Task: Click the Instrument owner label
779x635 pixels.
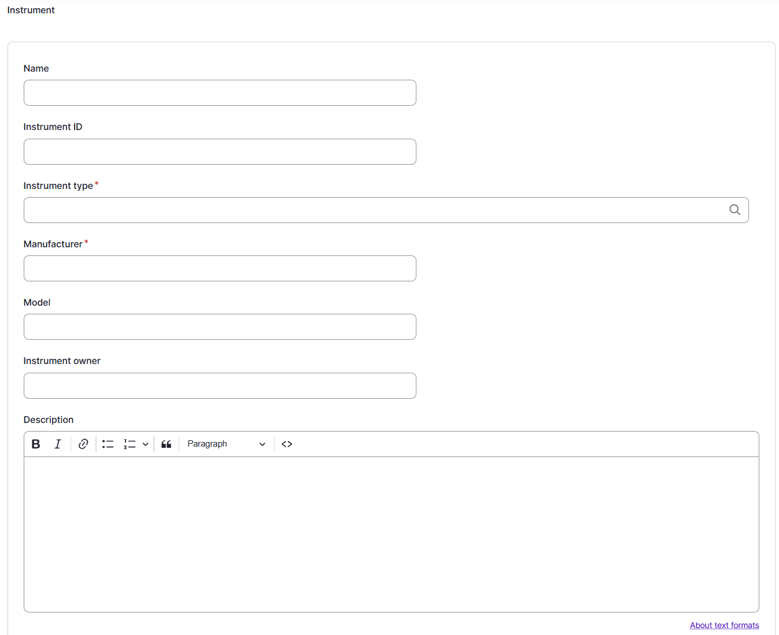Action: 62,361
